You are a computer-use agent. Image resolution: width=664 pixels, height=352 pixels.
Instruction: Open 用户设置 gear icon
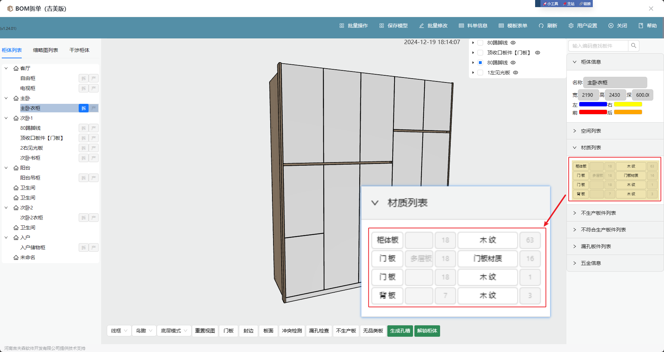click(571, 26)
